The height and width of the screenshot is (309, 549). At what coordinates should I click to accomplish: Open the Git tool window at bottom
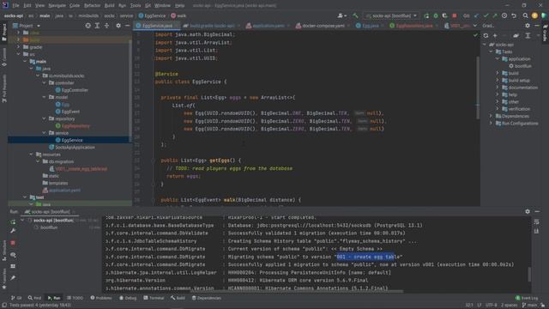click(16, 298)
